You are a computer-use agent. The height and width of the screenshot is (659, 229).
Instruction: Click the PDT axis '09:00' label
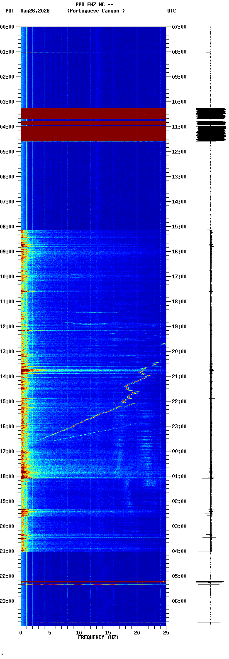click(x=7, y=252)
